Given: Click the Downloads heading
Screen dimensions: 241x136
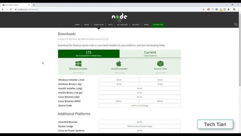Looking at the screenshot, I should click(x=67, y=34).
